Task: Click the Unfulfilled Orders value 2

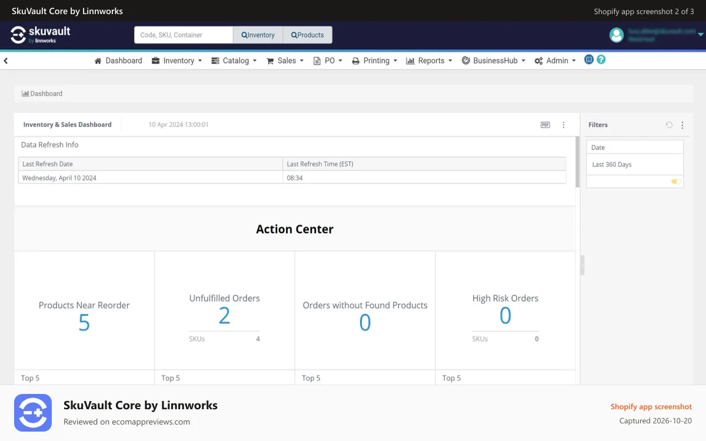Action: [224, 316]
